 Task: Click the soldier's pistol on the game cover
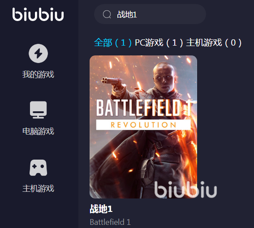tap(112, 81)
